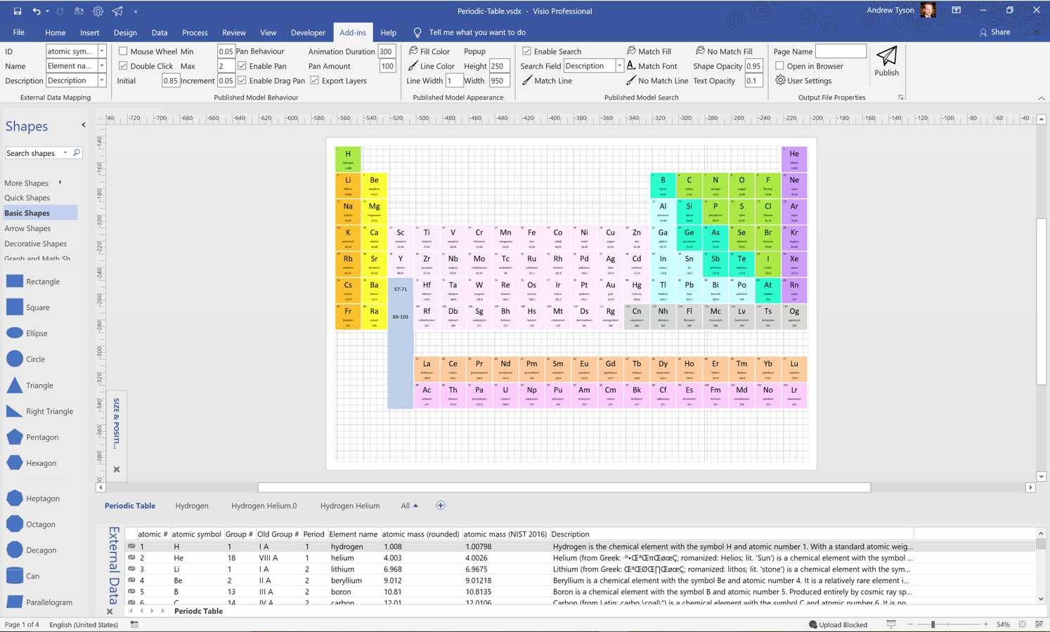Open the File menu
The image size is (1050, 632).
19,32
